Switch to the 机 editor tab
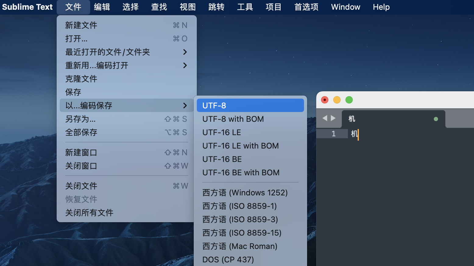Viewport: 474px width, 266px height. tap(394, 119)
